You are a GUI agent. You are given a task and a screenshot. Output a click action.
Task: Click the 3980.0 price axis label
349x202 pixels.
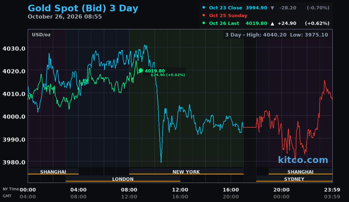point(14,162)
